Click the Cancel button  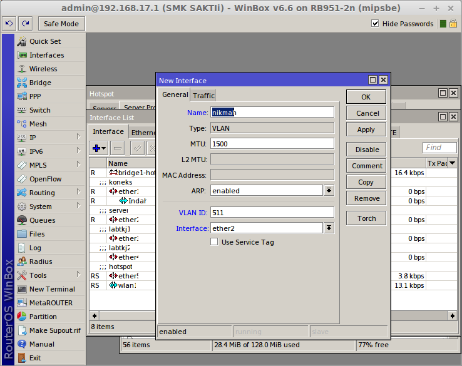pos(366,113)
